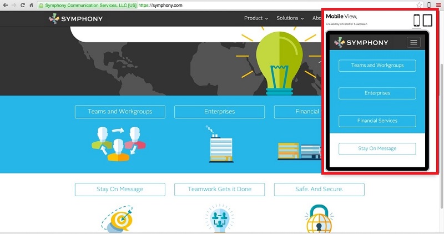Bookmark the page with the star icon
The width and height of the screenshot is (444, 234).
419,5
